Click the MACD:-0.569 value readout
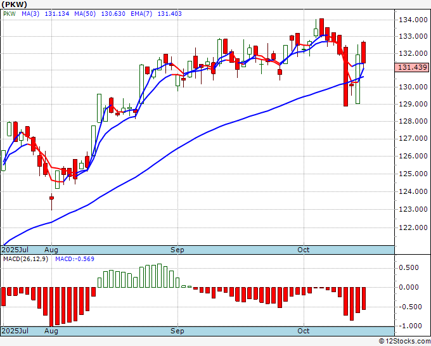431x346 pixels. tap(75, 259)
